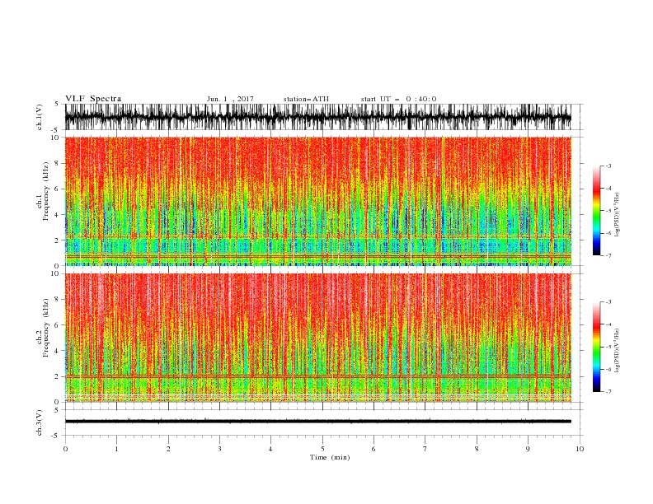Click the time axis tick label "2"
The height and width of the screenshot is (504, 653).
coord(168,449)
